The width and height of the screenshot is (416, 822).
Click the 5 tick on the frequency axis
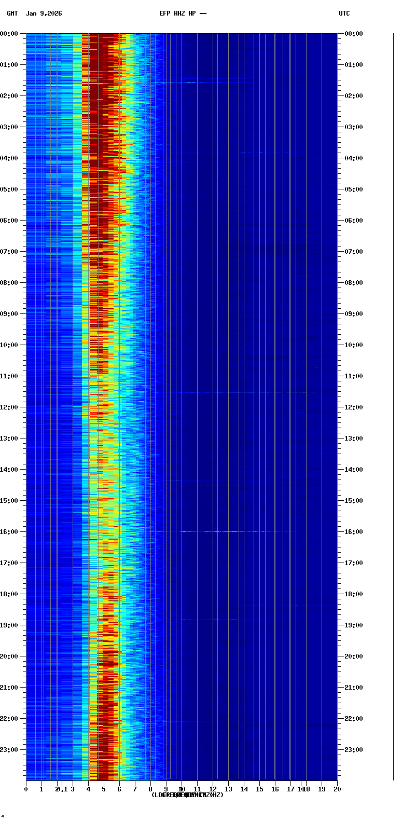coord(104,789)
